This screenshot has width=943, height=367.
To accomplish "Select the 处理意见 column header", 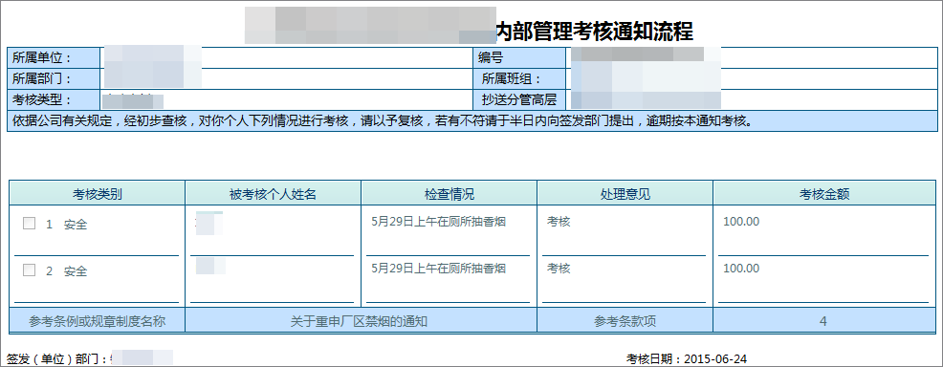I will pyautogui.click(x=625, y=194).
